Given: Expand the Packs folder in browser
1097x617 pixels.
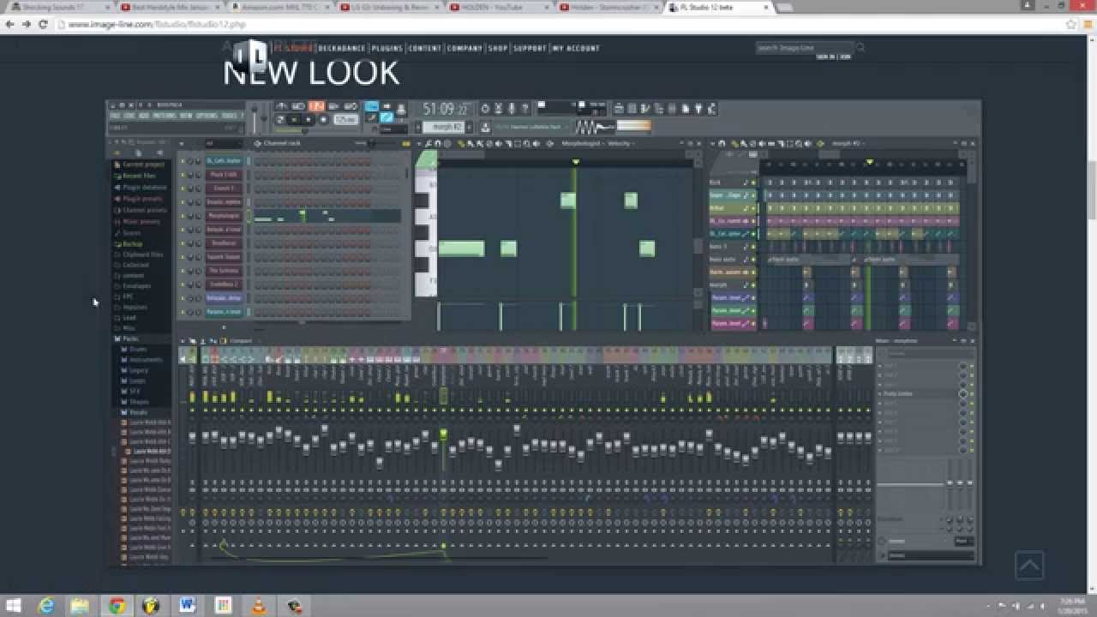Looking at the screenshot, I should coord(130,339).
